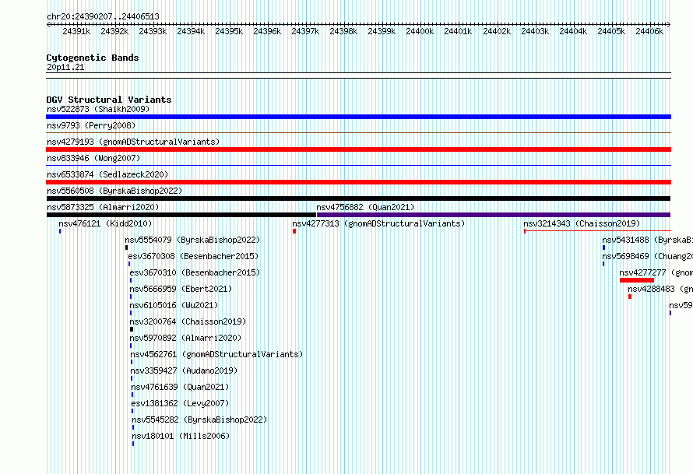Click the nsv522873 (Shaikh2009) variant label
Viewport: 693px width, 474px height.
98,109
